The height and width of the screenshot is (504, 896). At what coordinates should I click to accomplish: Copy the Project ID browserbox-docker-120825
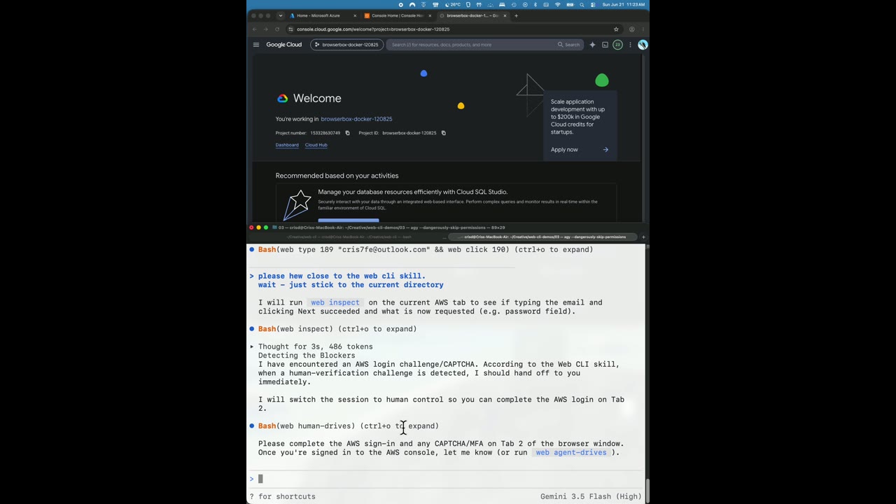tap(443, 133)
